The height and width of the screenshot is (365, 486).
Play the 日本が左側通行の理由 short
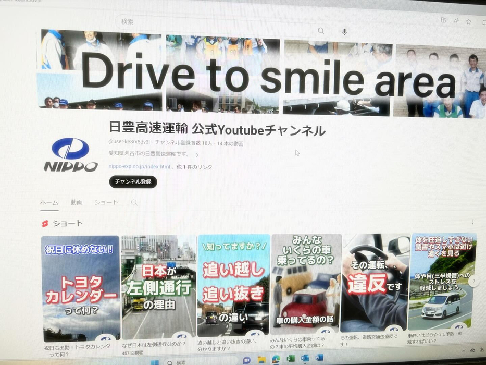pyautogui.click(x=159, y=287)
